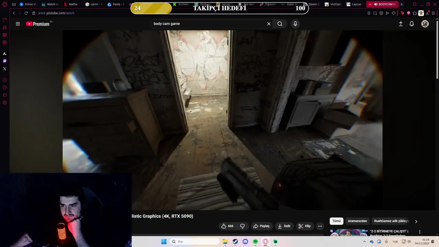Open Steam from the taskbar
This screenshot has width=439, height=247.
235,242
